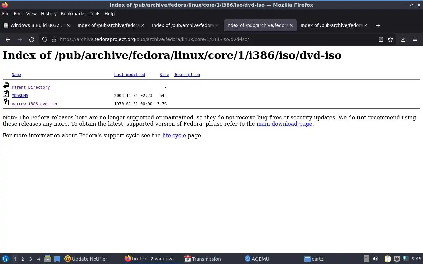The height and width of the screenshot is (264, 423).
Task: Click the file icon beside MD5SUMS
Action: 6,94
